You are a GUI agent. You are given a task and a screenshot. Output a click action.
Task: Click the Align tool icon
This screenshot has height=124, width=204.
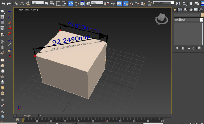coord(184,3)
